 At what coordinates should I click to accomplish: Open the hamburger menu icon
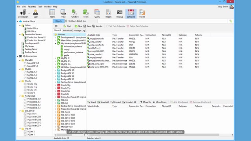tap(56, 26)
